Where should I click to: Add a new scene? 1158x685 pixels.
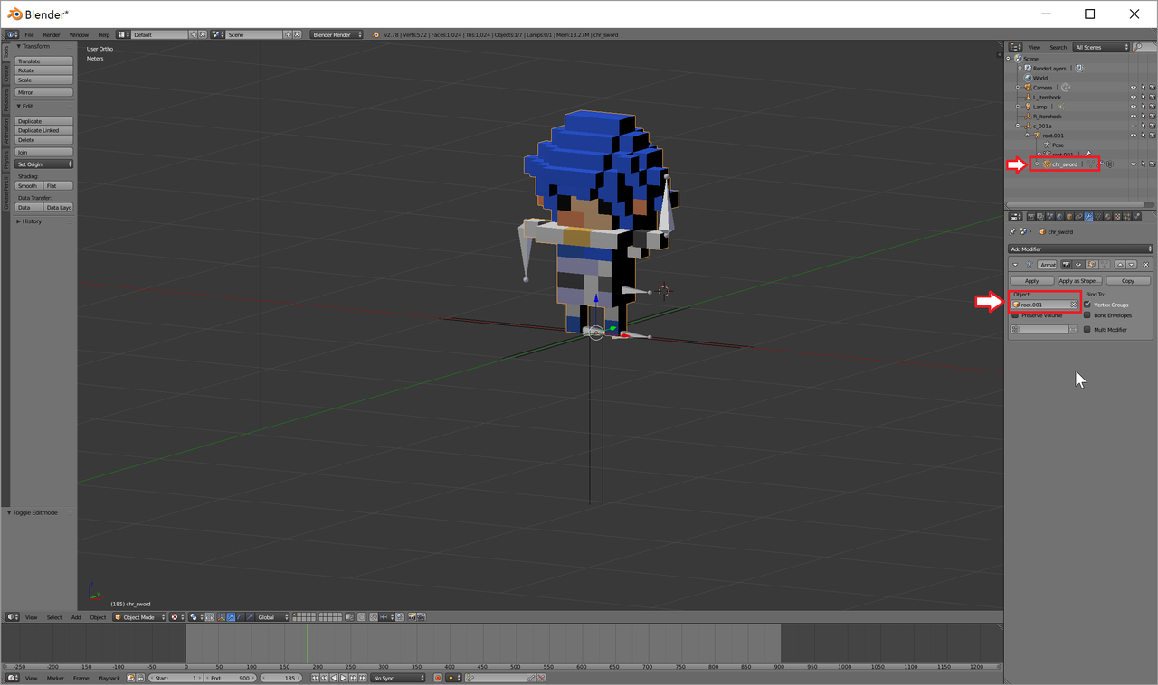tap(288, 34)
